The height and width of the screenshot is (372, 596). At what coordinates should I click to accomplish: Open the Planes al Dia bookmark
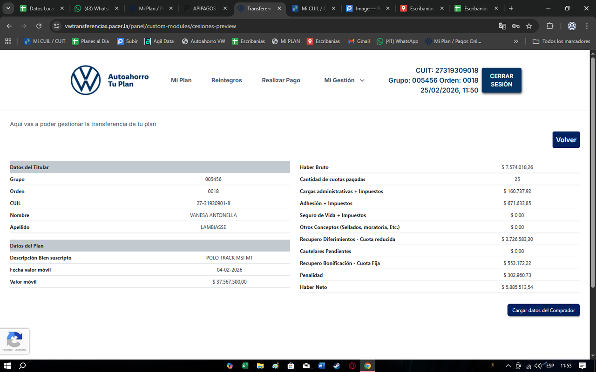(x=91, y=41)
